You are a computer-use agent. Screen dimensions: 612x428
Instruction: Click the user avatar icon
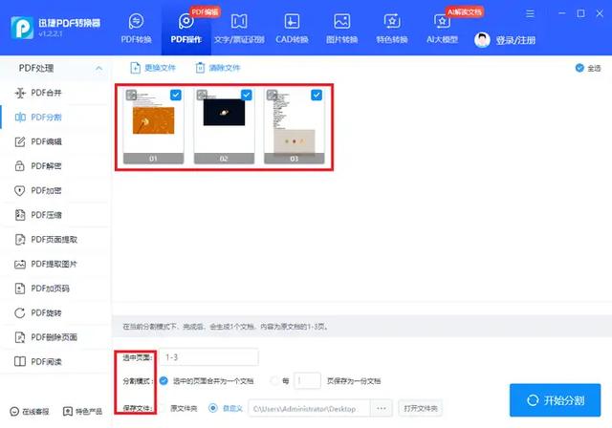[482, 40]
